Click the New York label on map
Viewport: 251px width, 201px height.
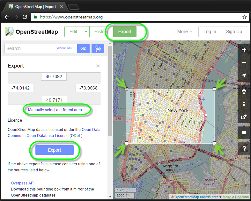click(x=178, y=110)
